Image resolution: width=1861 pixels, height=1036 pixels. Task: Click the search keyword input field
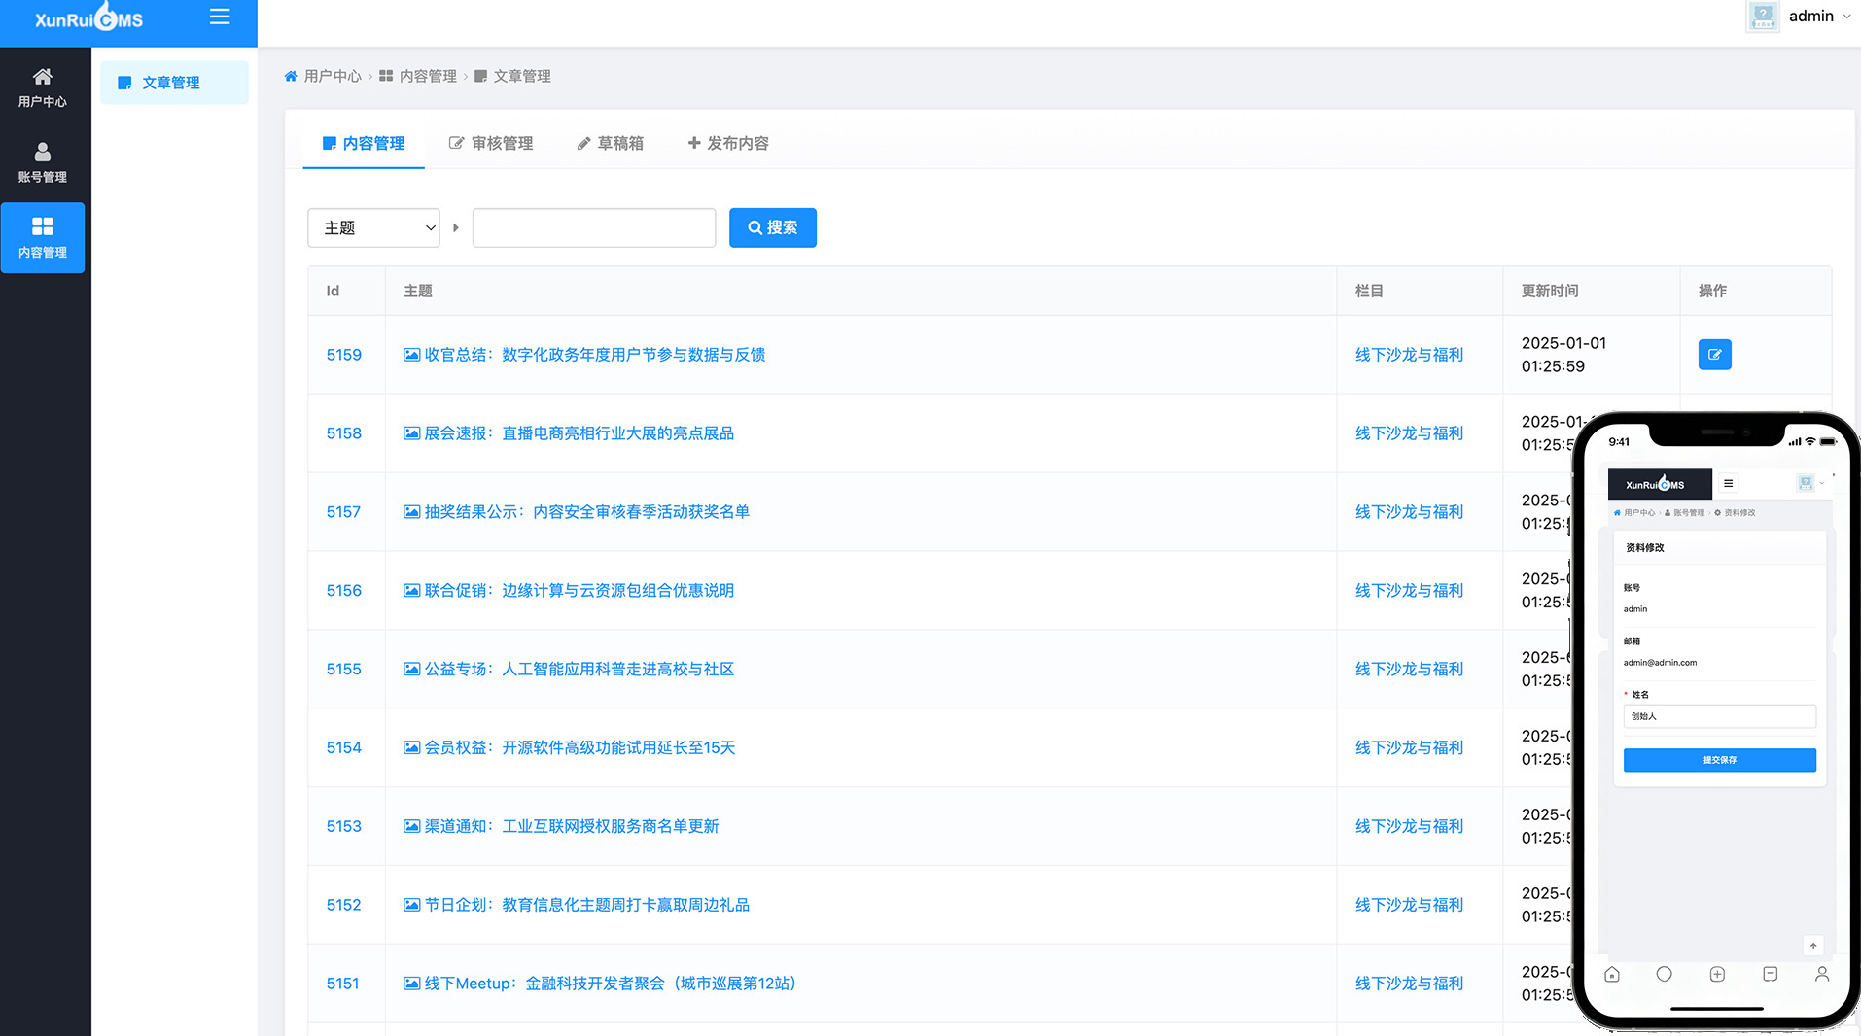pos(594,227)
